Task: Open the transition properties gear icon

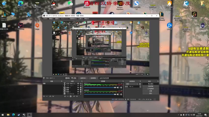Action: [x=140, y=84]
